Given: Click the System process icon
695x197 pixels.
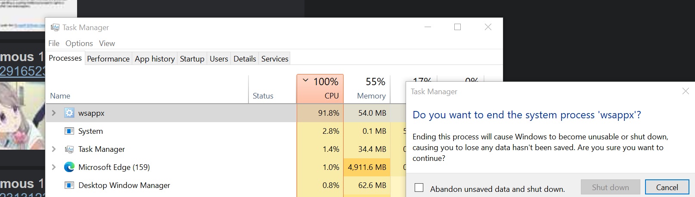Looking at the screenshot, I should click(69, 131).
